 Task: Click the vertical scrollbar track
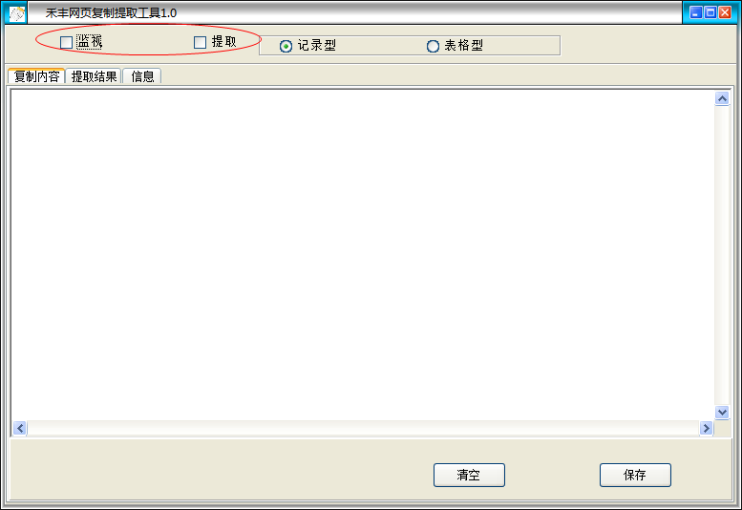pos(722,255)
